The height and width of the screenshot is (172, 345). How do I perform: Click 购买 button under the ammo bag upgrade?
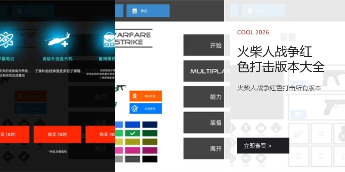[x=100, y=135]
